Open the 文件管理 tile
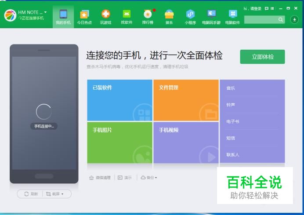Screen dimensions: 304x215 [x=186, y=100]
